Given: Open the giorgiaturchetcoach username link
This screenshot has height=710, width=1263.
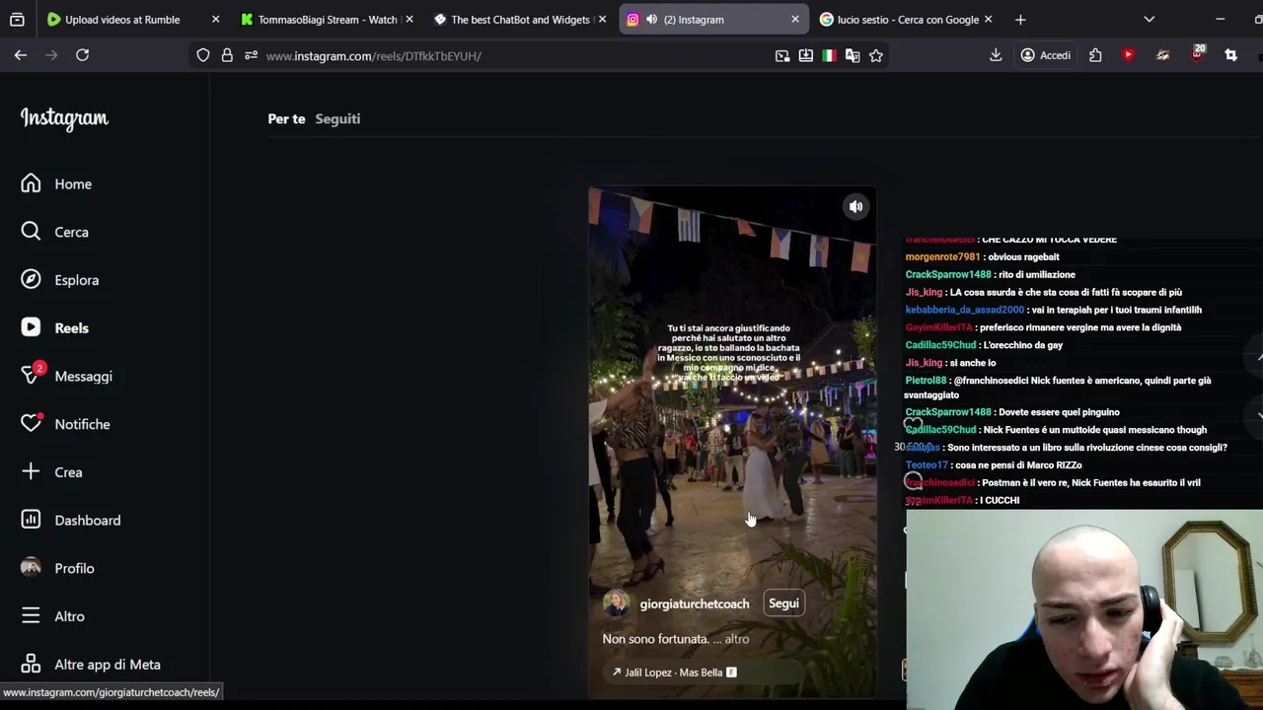Looking at the screenshot, I should [694, 603].
